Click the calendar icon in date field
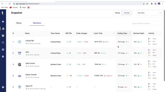The image size is (165, 92). (160, 13)
